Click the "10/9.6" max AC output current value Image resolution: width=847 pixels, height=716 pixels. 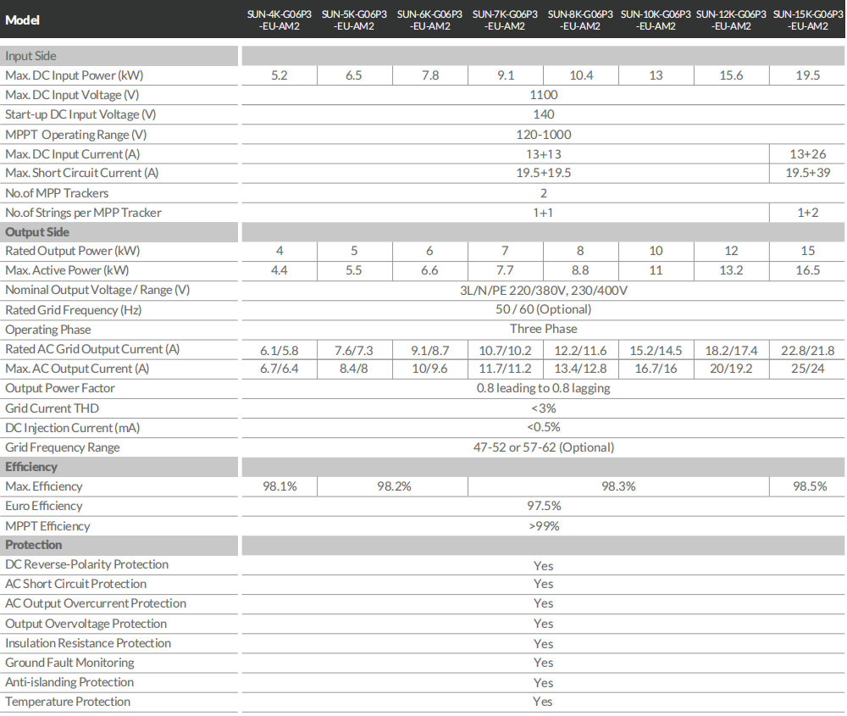point(430,369)
